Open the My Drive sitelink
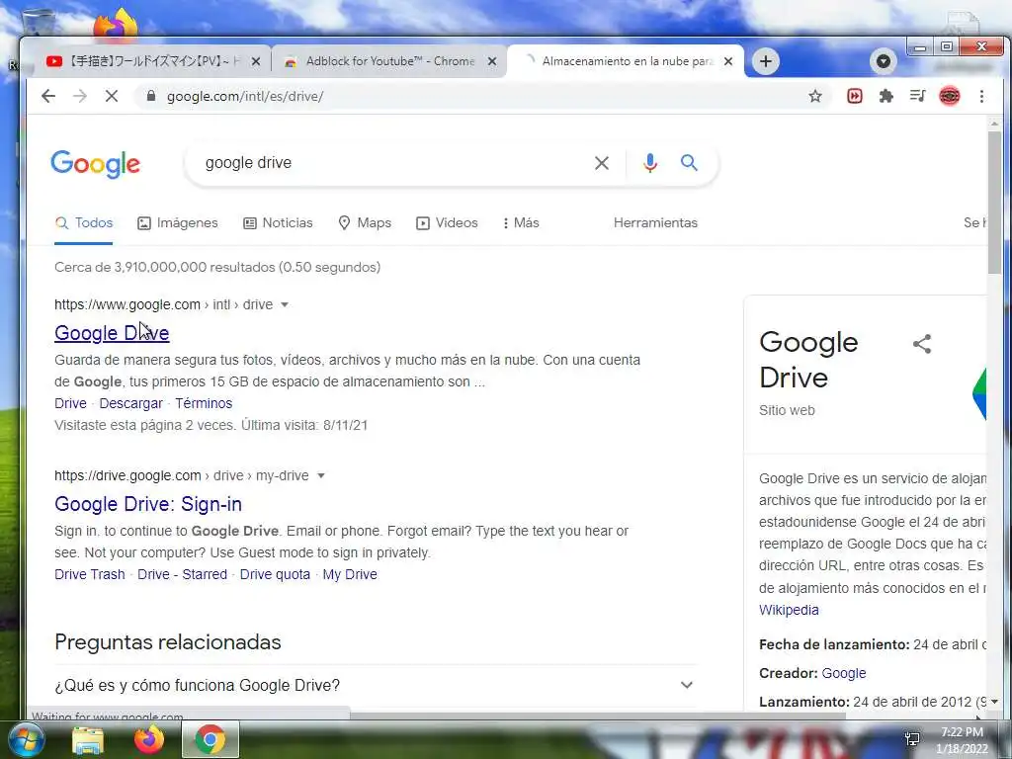Image resolution: width=1012 pixels, height=759 pixels. (350, 574)
